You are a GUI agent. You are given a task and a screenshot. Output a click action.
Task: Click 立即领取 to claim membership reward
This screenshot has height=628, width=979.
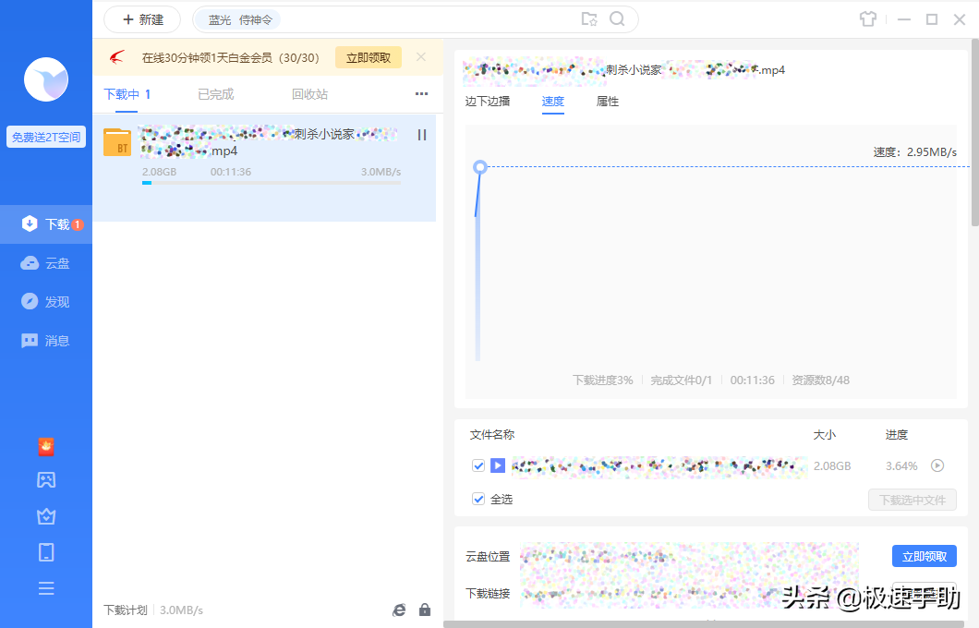click(368, 56)
